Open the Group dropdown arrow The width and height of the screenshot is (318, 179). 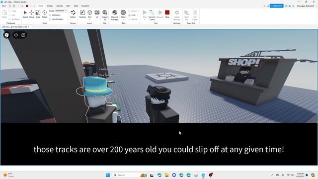point(139,11)
